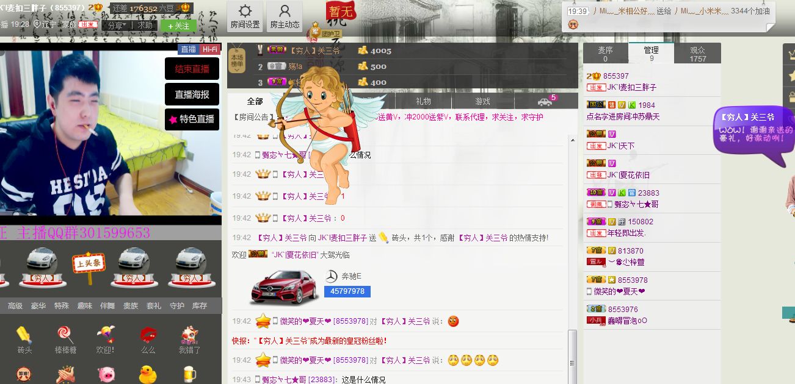Click the purple 【穷人】关三爷 gift bubble
The height and width of the screenshot is (384, 795).
point(753,135)
